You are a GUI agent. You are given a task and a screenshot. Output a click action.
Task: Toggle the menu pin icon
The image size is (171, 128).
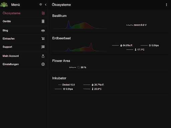point(41,4)
